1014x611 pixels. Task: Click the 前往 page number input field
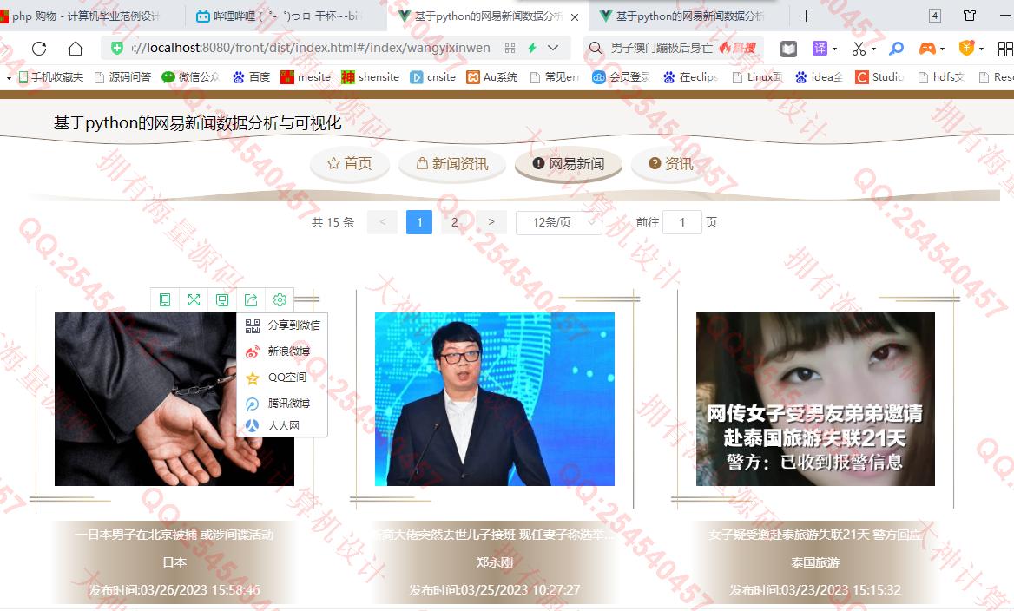tap(682, 222)
